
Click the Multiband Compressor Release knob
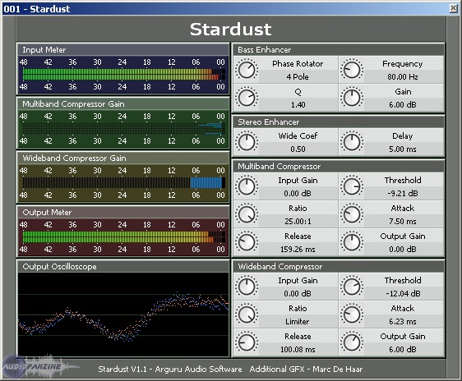click(247, 242)
